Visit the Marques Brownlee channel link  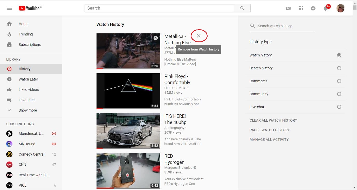pyautogui.click(x=178, y=168)
